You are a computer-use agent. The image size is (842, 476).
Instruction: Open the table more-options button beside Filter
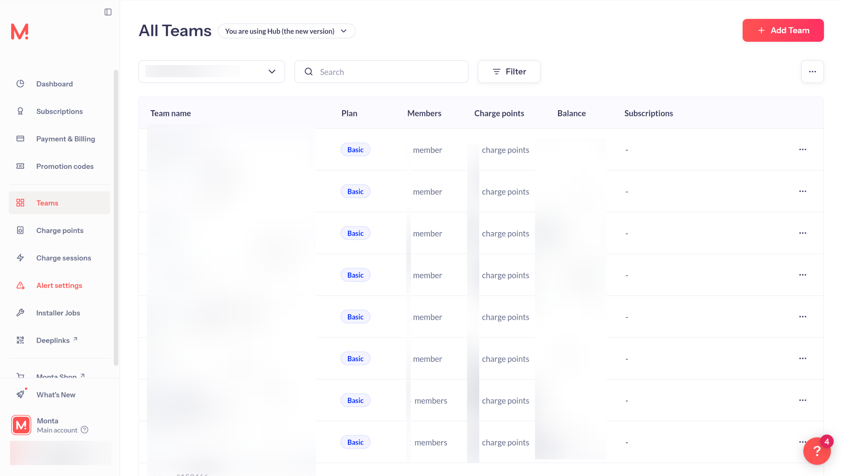pos(812,72)
